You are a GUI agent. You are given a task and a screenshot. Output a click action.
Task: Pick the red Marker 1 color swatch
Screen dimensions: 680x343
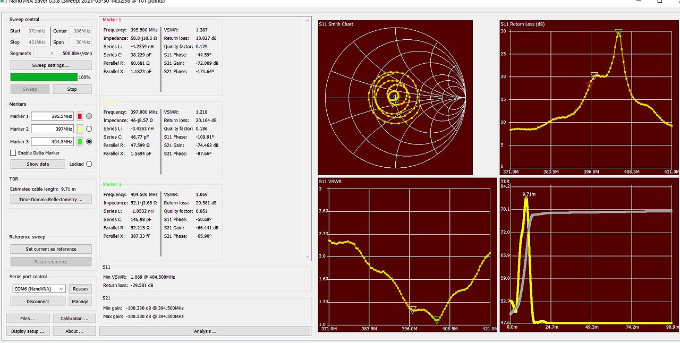coord(80,116)
